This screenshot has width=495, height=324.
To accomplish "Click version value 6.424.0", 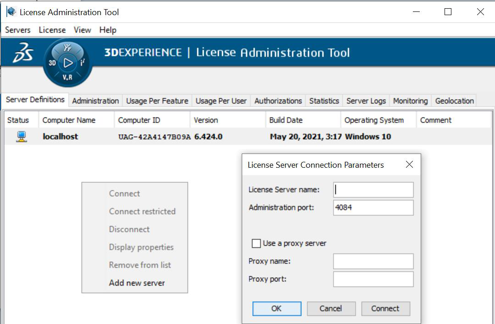I will (x=208, y=137).
